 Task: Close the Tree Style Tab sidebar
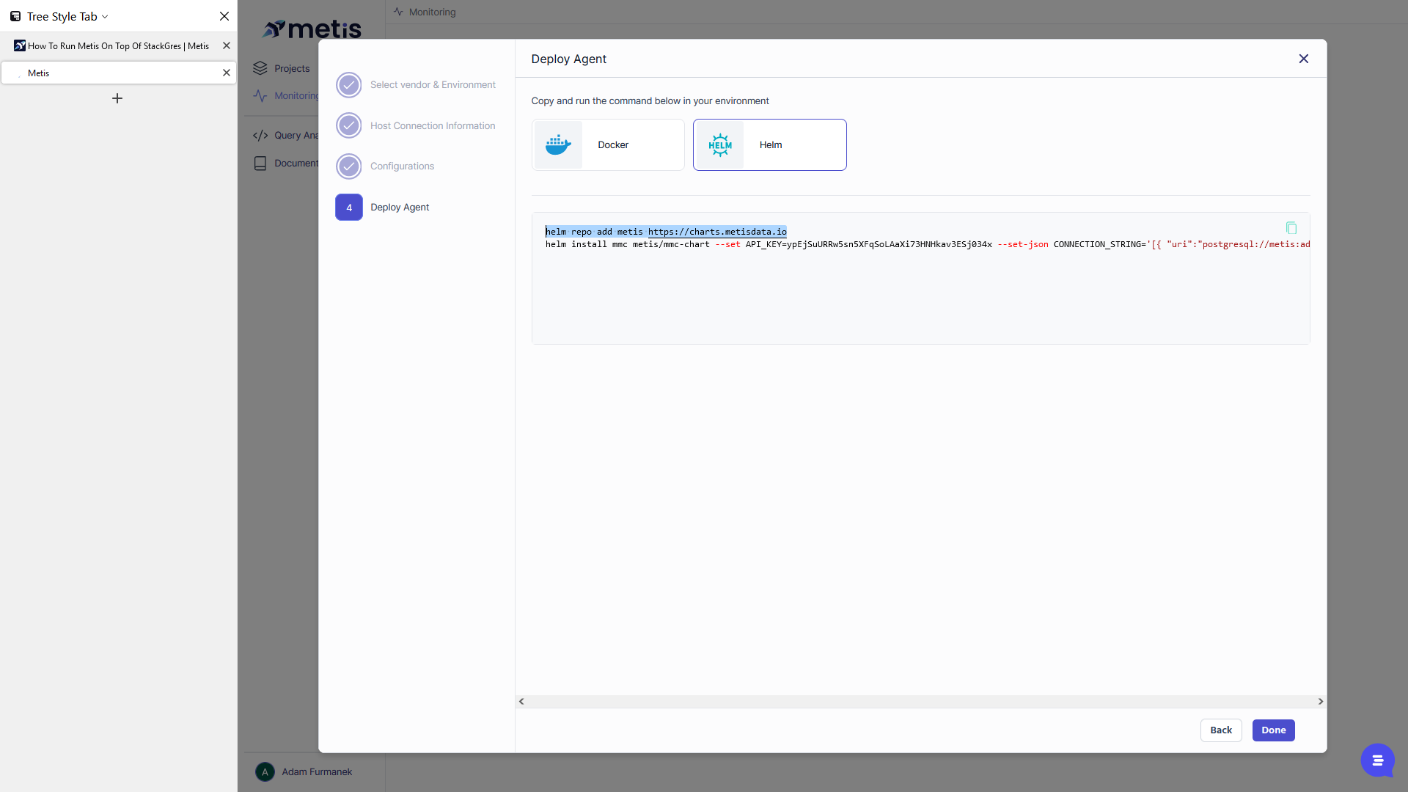click(x=224, y=16)
